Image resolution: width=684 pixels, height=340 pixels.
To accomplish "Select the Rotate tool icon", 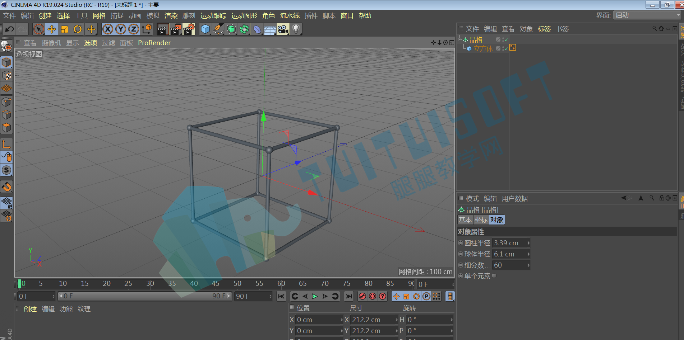I will pos(78,29).
